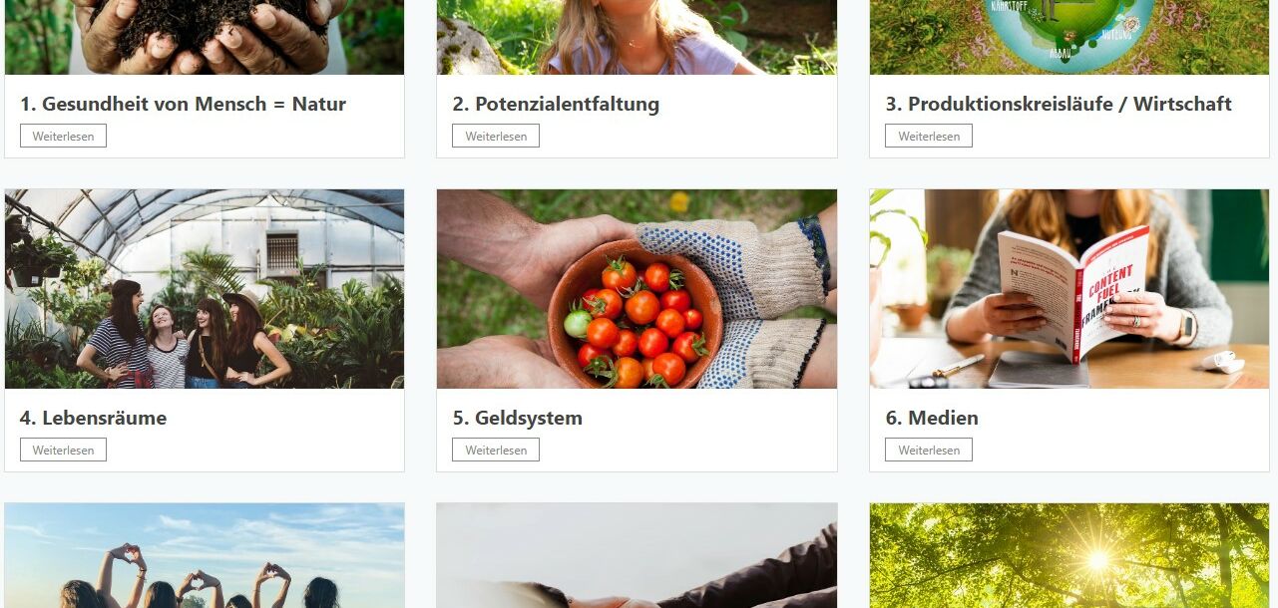Click Weiterlesen under Gesundheit von Mensch = Natur
Screen dimensions: 1278x608
(63, 136)
